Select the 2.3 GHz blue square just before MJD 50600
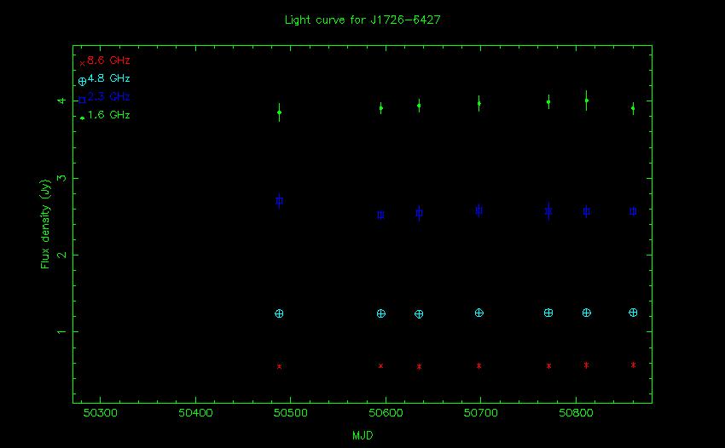The height and width of the screenshot is (448, 725). point(381,215)
